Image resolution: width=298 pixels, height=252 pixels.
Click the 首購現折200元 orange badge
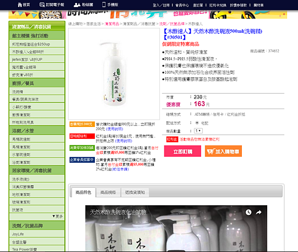(x=82, y=125)
